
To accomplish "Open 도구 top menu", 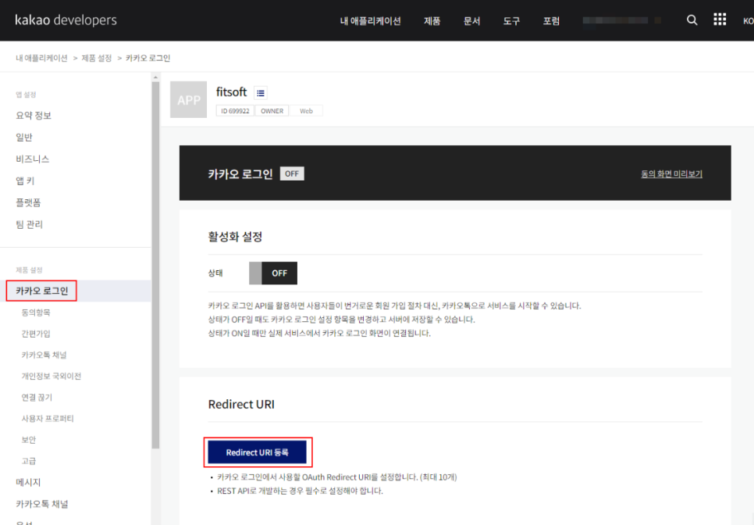I will point(512,21).
